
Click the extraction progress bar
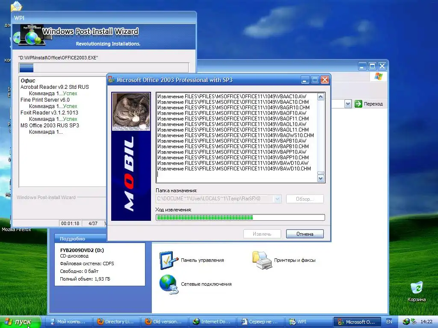tap(240, 217)
